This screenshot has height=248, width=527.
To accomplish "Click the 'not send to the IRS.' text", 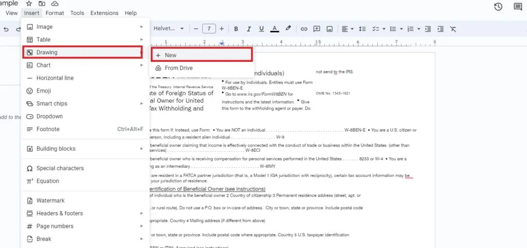I will click(x=335, y=72).
